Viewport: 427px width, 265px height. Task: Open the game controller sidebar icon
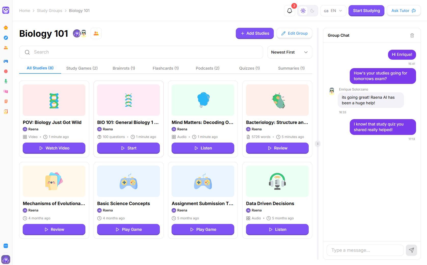point(6,61)
